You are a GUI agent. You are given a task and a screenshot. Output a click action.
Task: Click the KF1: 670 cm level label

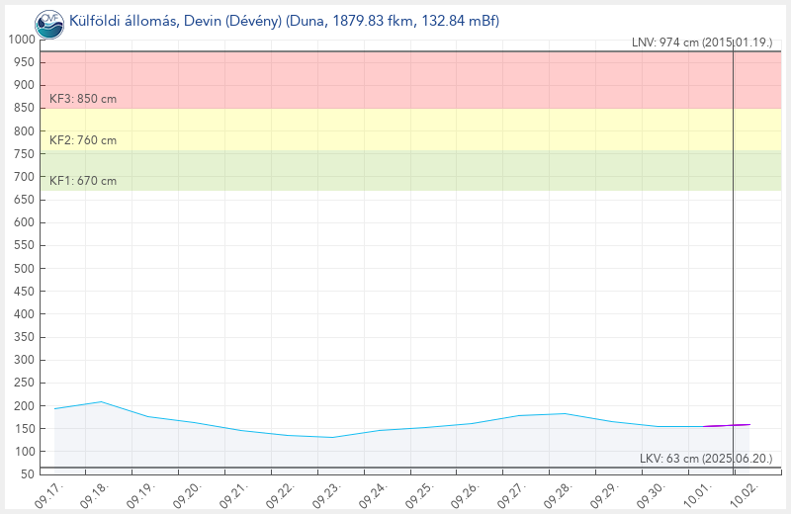[83, 181]
